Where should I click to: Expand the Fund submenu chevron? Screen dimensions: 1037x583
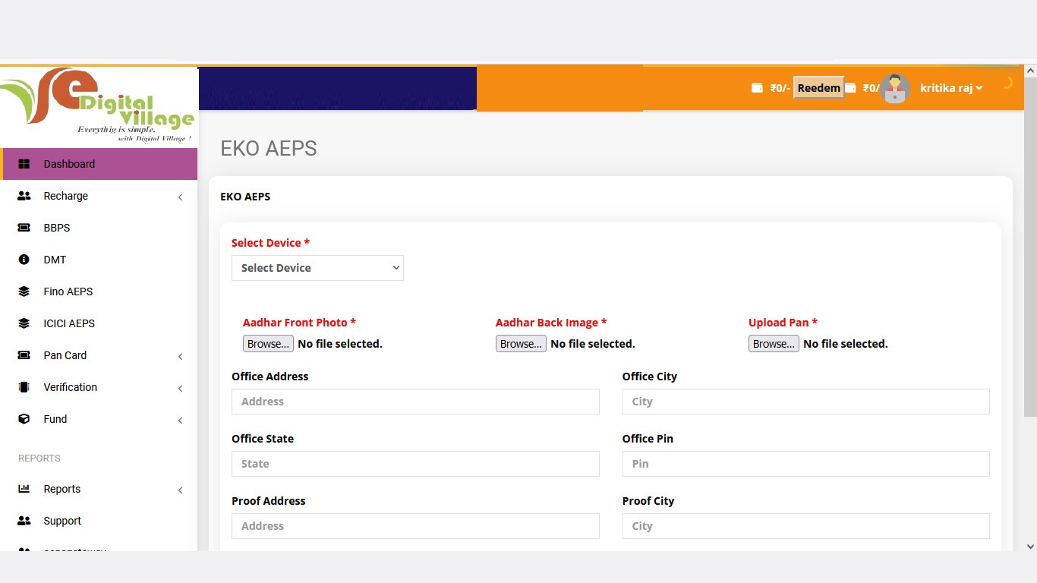(x=180, y=421)
